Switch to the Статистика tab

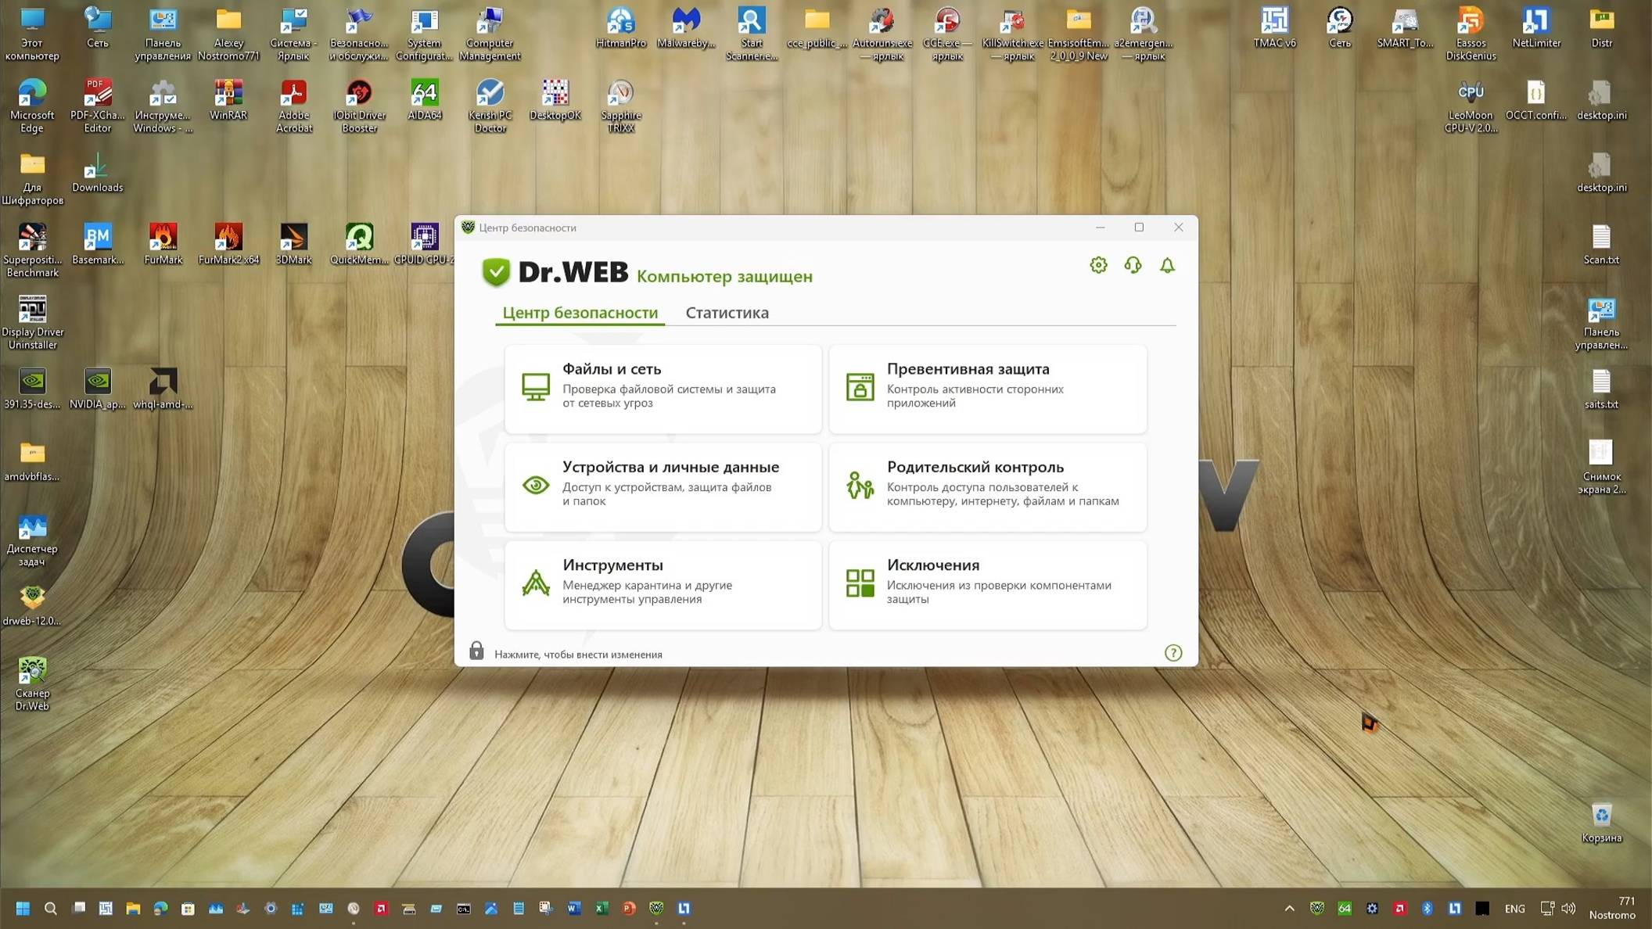[x=727, y=312]
